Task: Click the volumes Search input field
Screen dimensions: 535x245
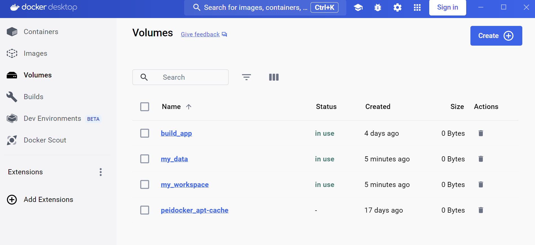Action: (x=192, y=77)
